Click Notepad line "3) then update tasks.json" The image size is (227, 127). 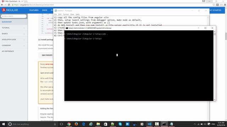pyautogui.click(x=82, y=23)
